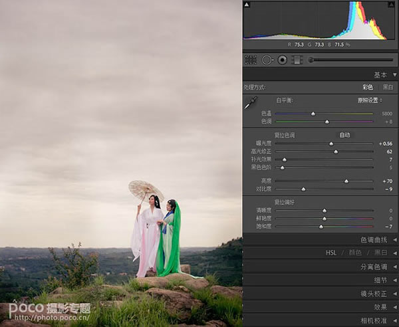Switch treatment to 彩色 (color)
Screen dimensions: 399x327
(368, 88)
